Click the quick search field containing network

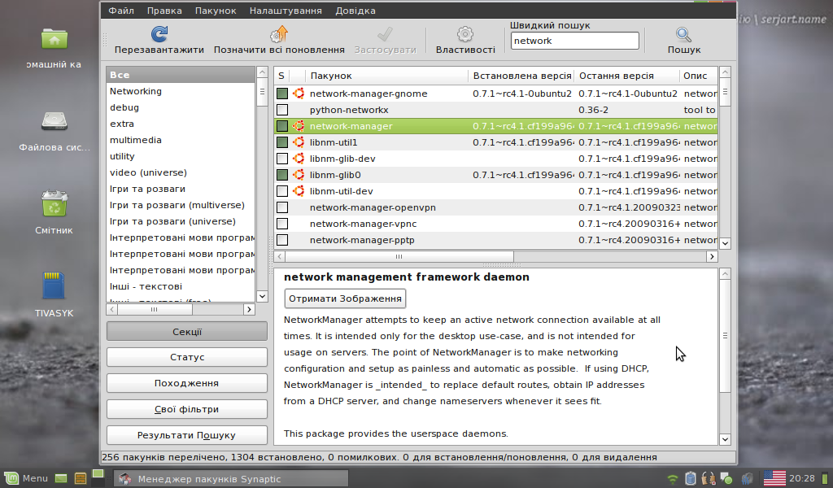coord(575,41)
